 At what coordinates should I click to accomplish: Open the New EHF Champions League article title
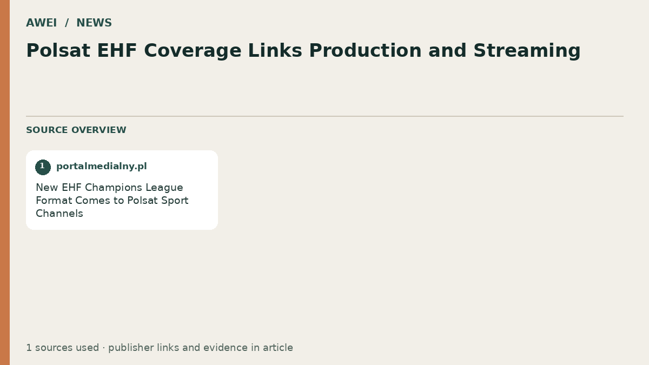click(112, 201)
